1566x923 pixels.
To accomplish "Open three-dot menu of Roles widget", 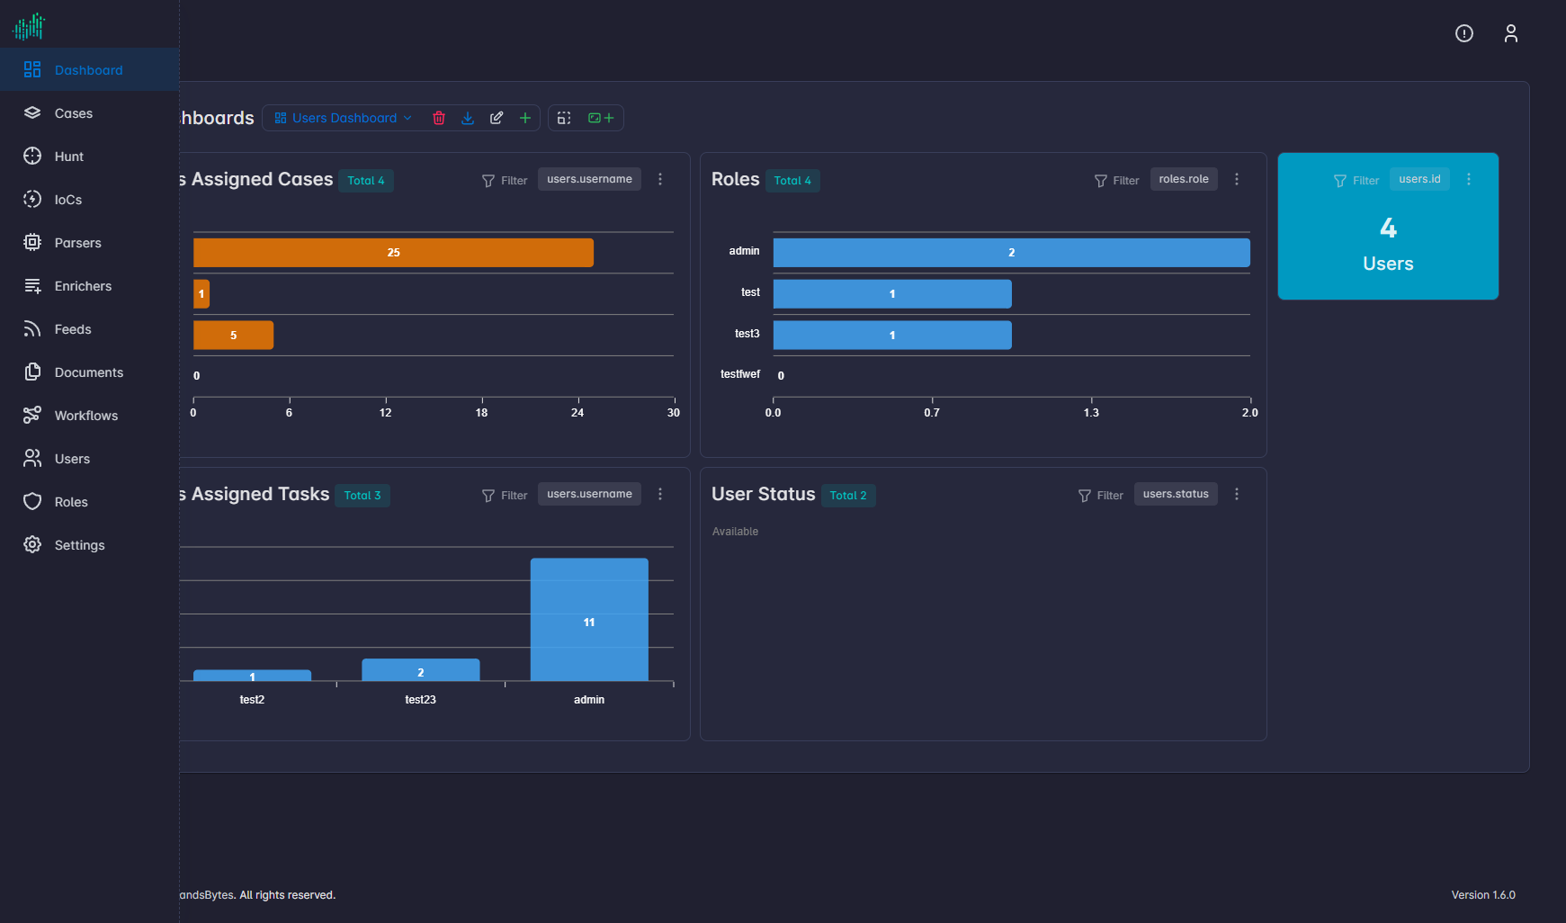I will click(x=1237, y=179).
